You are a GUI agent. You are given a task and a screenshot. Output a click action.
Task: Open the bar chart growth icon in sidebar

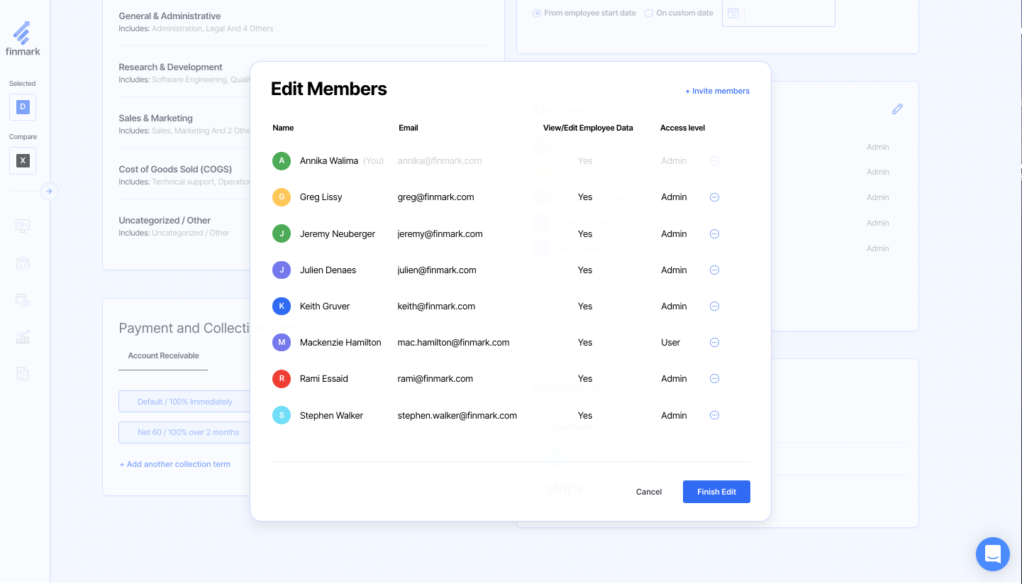click(23, 337)
